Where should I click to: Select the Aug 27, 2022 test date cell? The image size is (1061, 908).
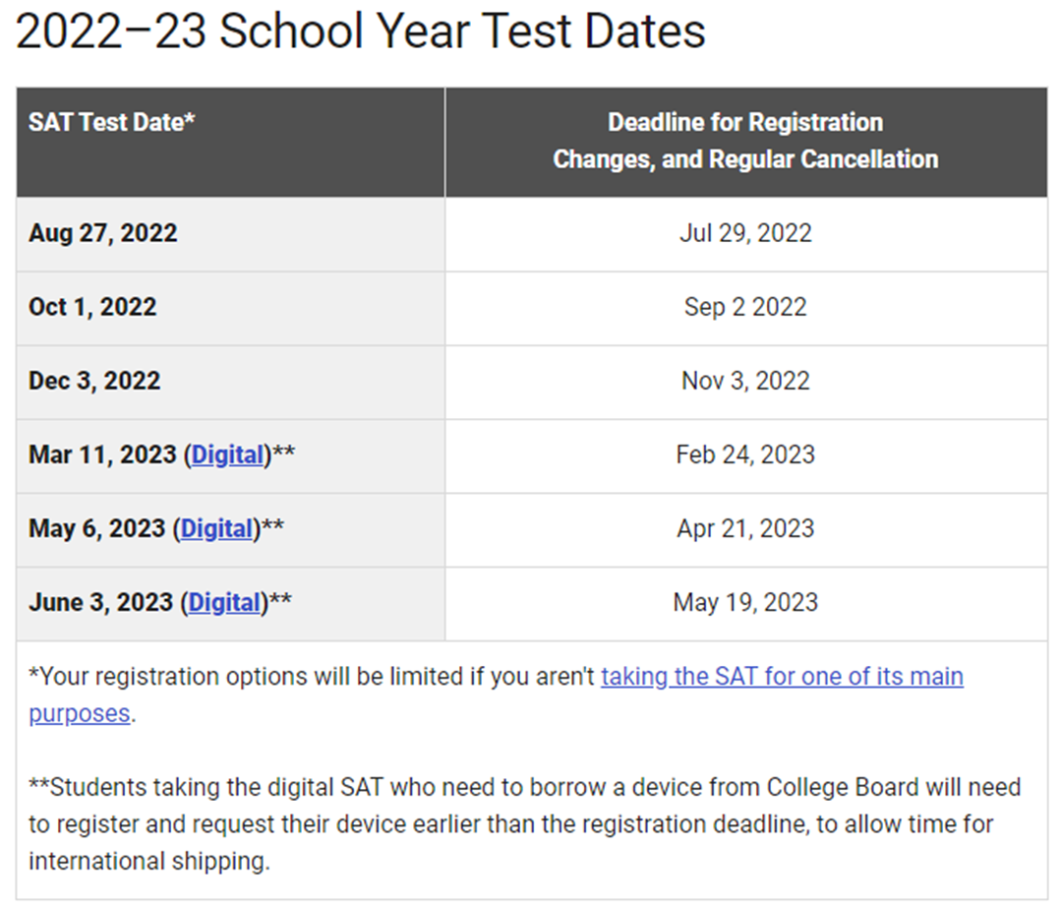click(x=231, y=234)
